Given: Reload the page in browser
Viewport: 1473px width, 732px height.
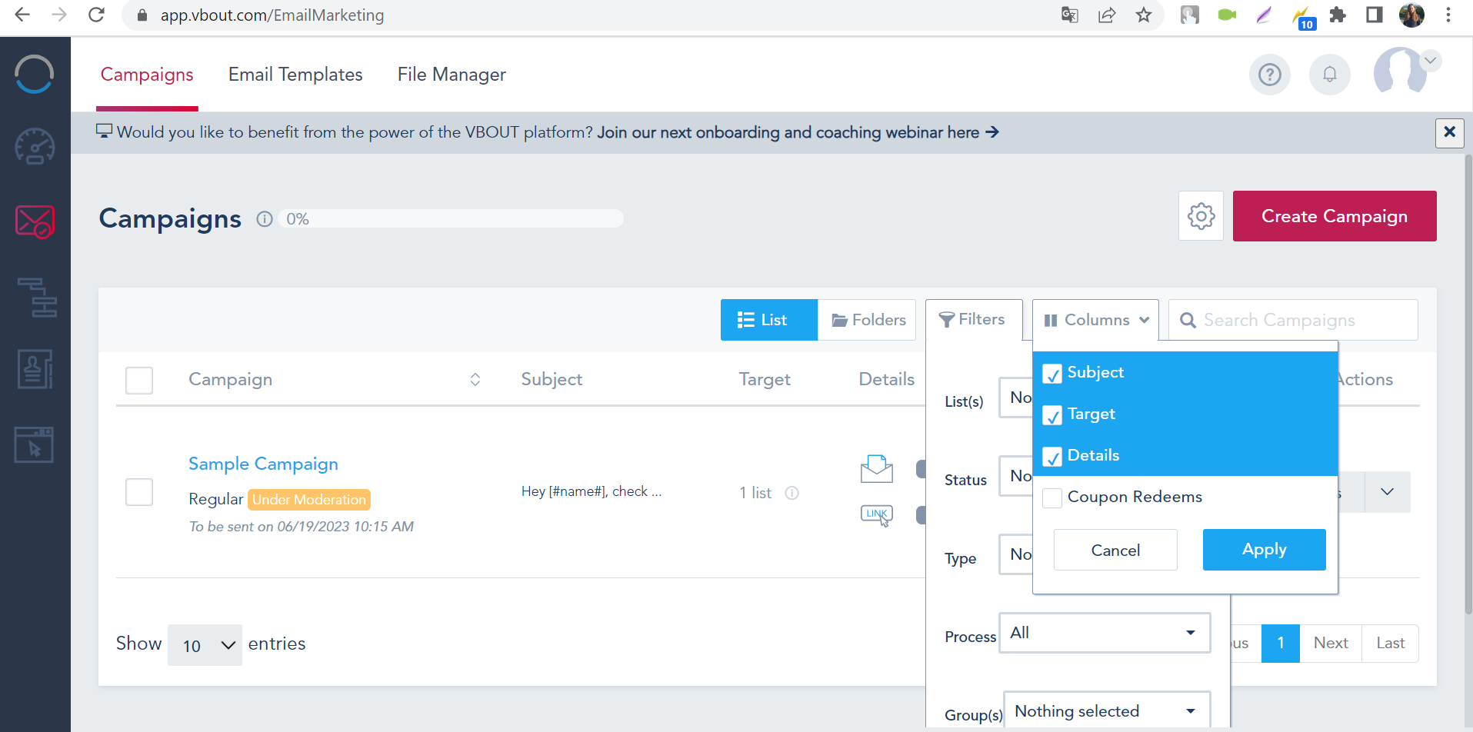Looking at the screenshot, I should click(x=96, y=15).
